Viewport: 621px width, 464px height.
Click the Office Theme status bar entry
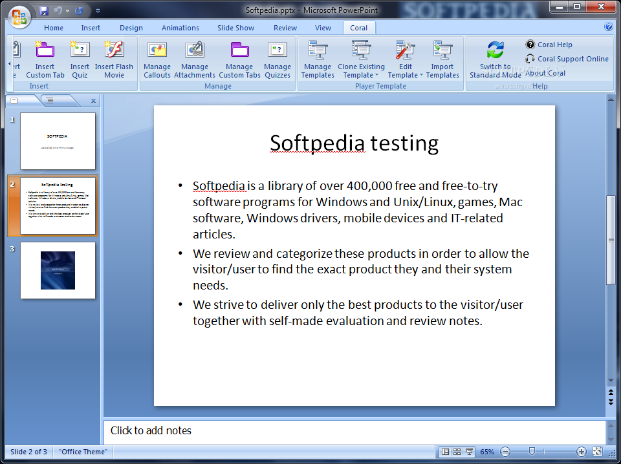[83, 452]
